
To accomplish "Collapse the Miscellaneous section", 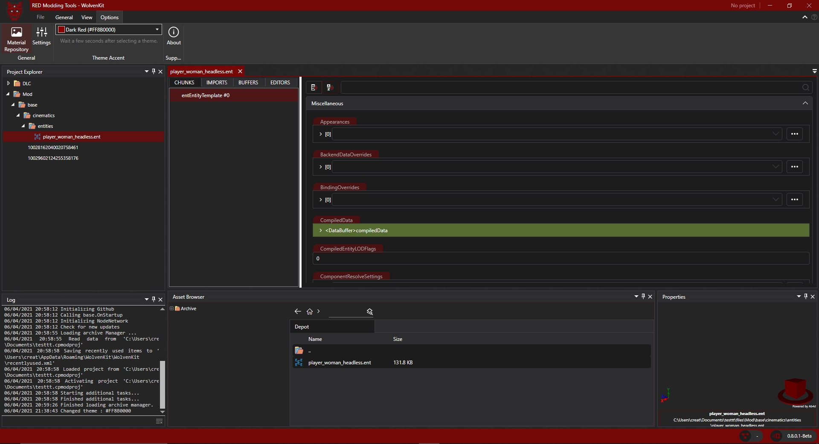I will (x=805, y=103).
